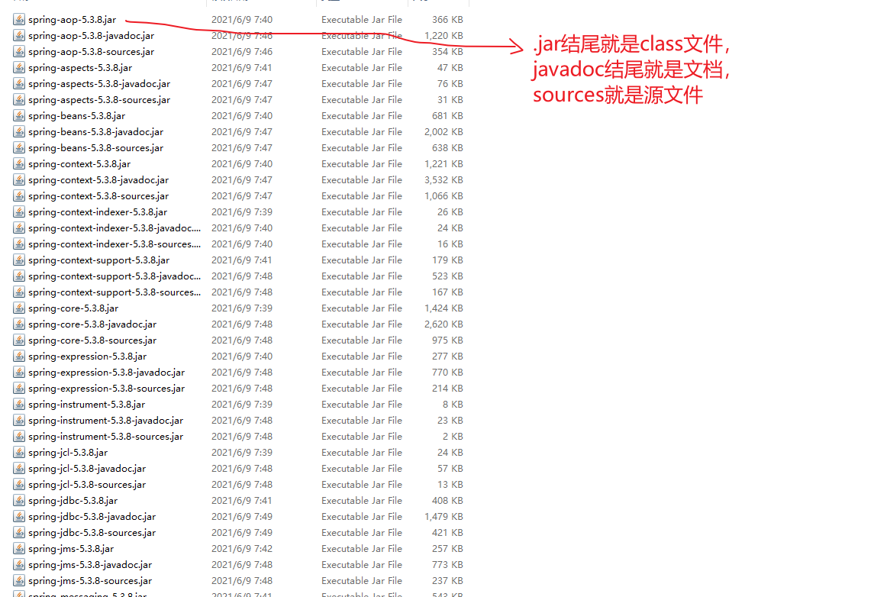Select file name spring-beans-5.3.8.jar
Image resolution: width=887 pixels, height=597 pixels.
(x=77, y=116)
